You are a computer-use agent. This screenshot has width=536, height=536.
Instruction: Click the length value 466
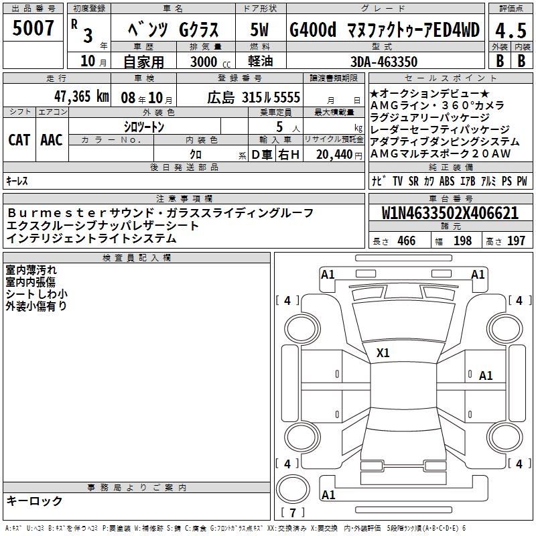407,241
